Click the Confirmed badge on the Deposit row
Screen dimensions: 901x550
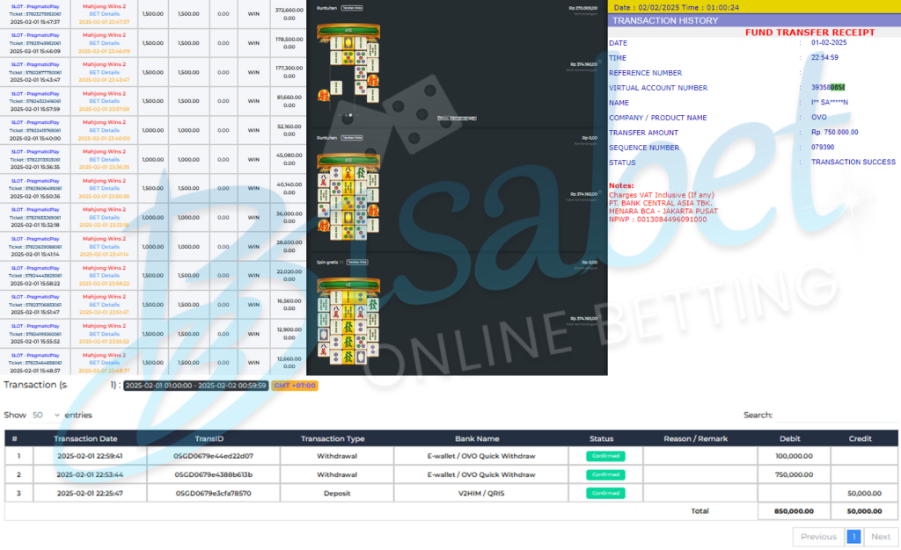tap(605, 493)
